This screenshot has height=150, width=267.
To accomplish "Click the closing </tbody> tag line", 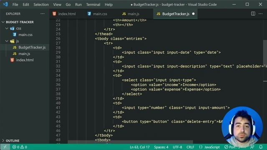I will (x=104, y=135).
